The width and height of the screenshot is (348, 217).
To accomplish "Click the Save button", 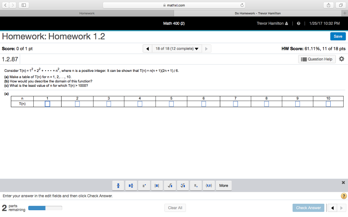I will point(338,36).
